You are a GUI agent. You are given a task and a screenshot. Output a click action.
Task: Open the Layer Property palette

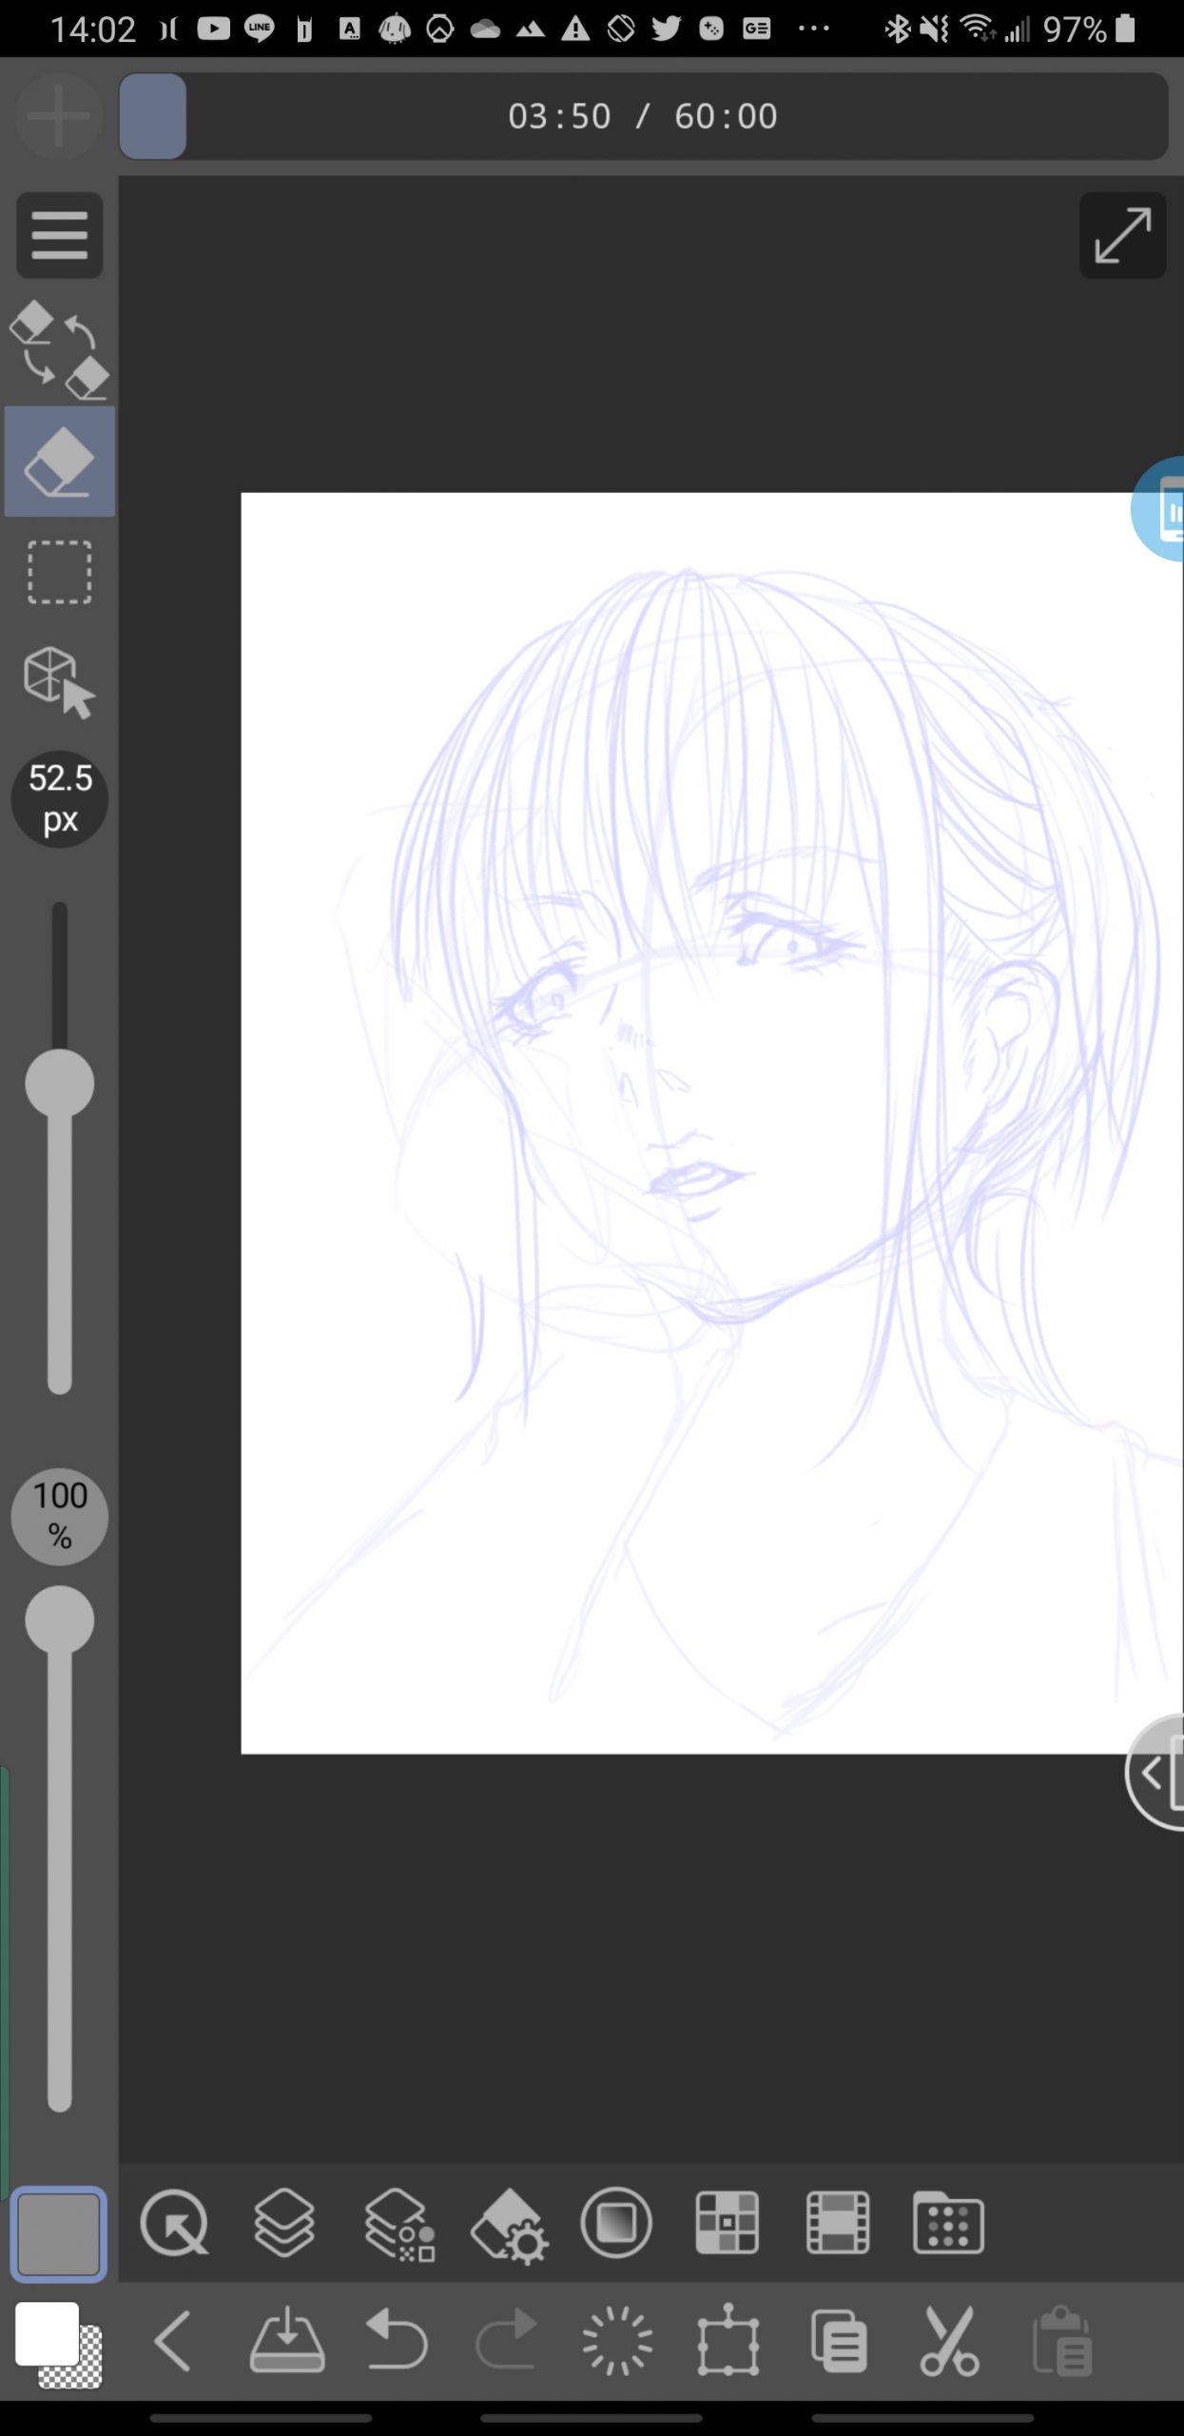click(x=399, y=2224)
